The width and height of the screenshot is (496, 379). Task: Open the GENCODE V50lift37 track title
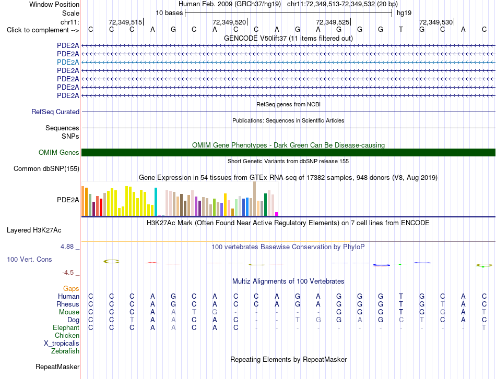point(288,38)
